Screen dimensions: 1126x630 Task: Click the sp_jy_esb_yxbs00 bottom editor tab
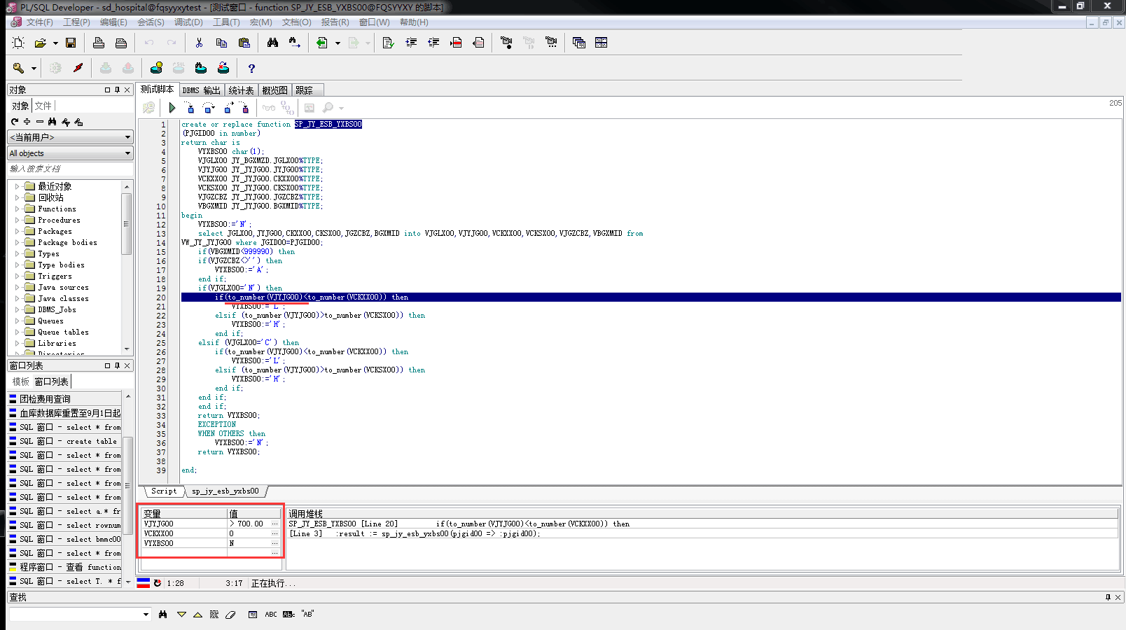tap(225, 491)
